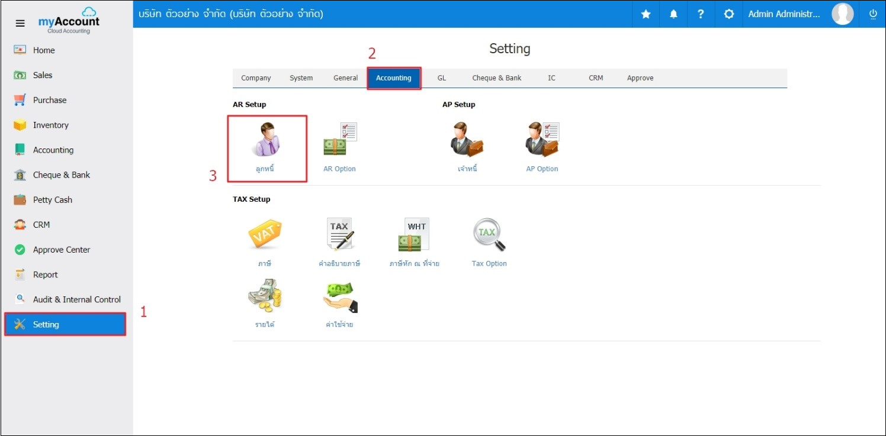Click the Cheque & Bank building icon

coord(20,175)
